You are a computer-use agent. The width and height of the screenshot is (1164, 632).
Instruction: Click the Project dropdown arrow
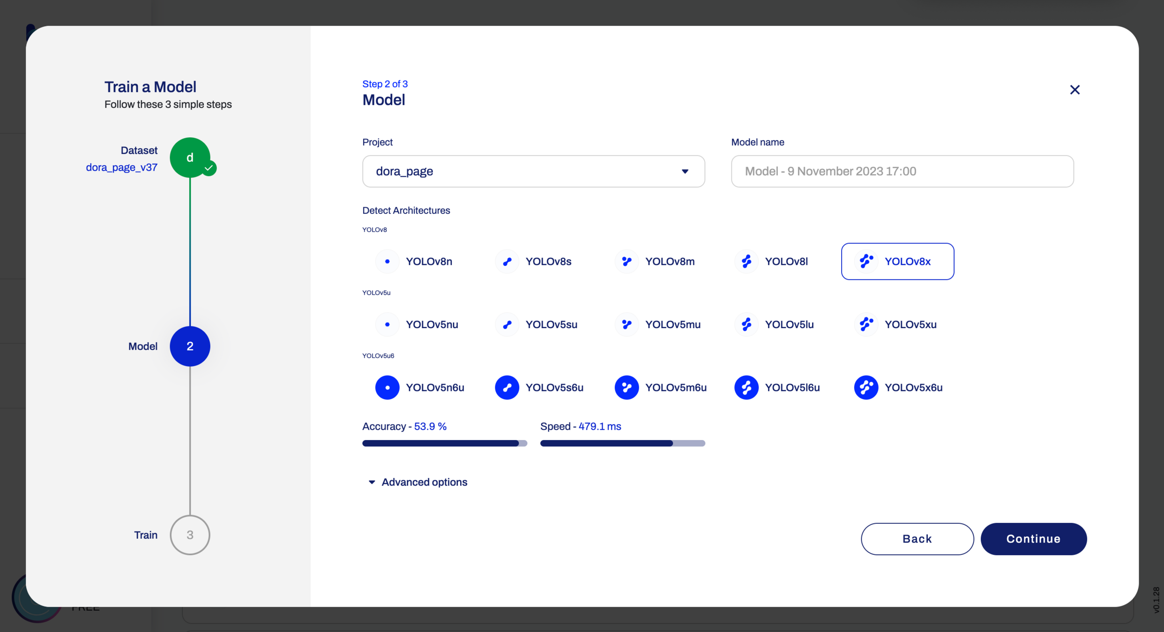point(685,171)
